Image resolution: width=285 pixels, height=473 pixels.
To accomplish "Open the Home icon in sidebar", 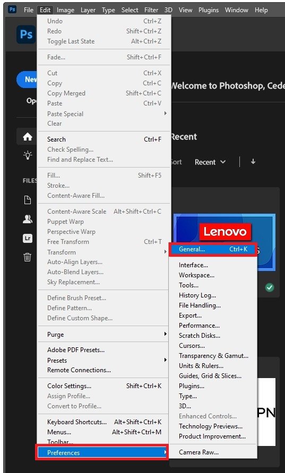I will (28, 137).
